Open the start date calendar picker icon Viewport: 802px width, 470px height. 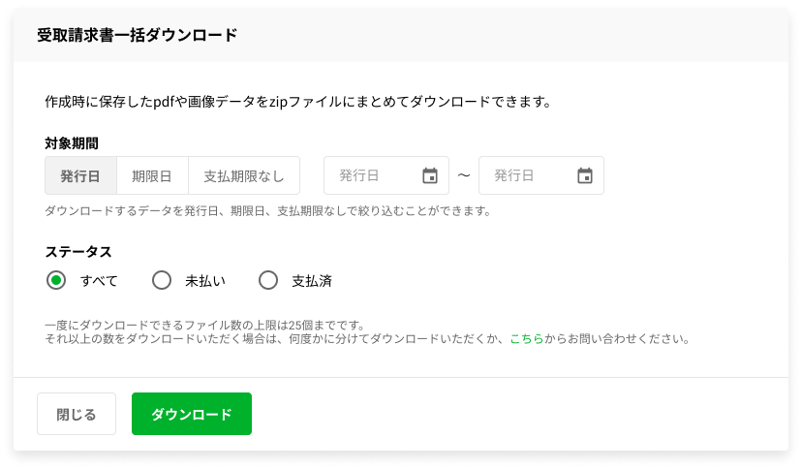click(430, 175)
